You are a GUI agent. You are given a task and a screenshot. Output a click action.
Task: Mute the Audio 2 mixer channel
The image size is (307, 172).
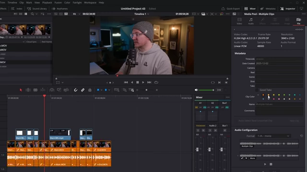tap(215, 130)
